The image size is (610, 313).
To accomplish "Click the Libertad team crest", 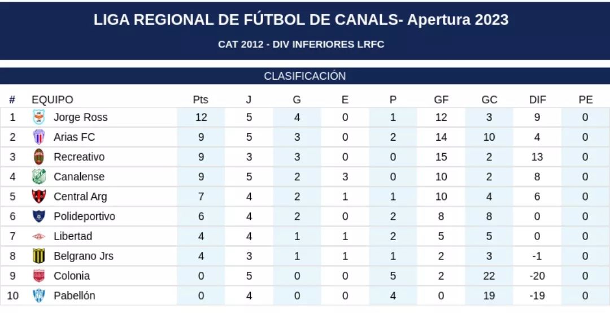I will click(x=38, y=236).
